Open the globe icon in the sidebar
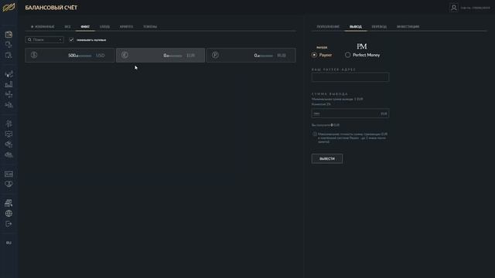 pos(9,213)
